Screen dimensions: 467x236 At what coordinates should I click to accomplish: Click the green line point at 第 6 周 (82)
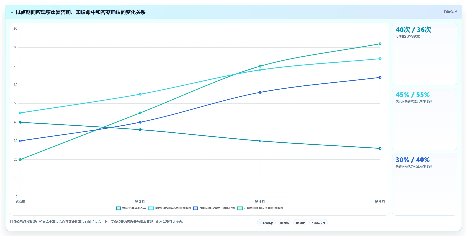pos(380,44)
